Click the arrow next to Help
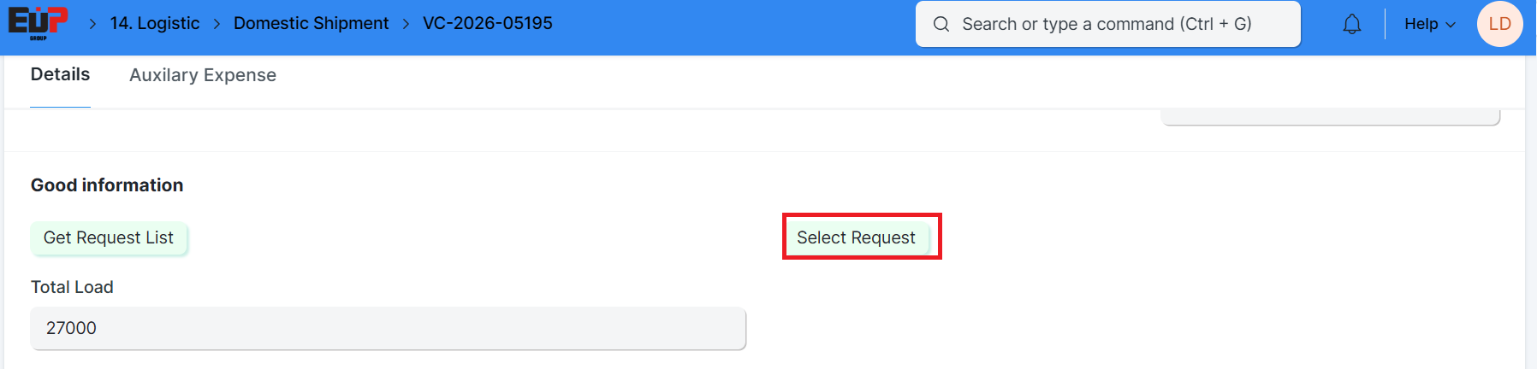Image resolution: width=1537 pixels, height=369 pixels. click(x=1451, y=25)
